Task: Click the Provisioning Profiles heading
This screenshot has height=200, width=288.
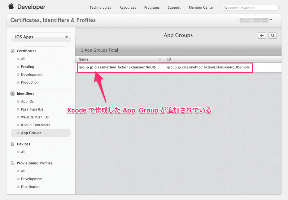Action: pyautogui.click(x=34, y=163)
